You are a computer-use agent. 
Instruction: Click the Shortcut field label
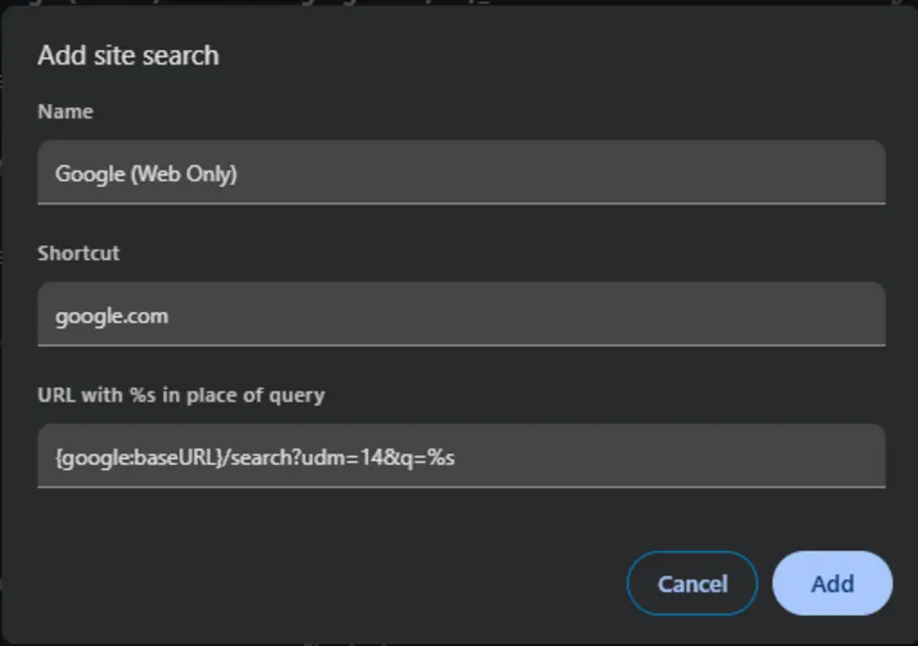coord(78,253)
